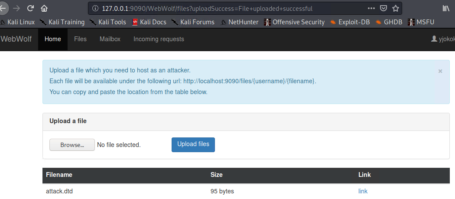Click the Pocket save icon
455x199 pixels.
click(x=383, y=8)
